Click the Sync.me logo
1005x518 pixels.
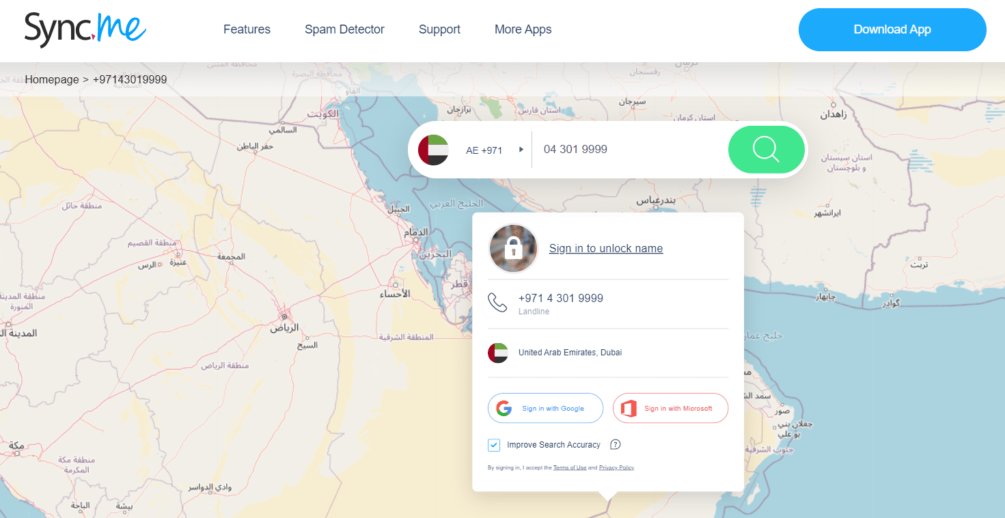[x=85, y=29]
